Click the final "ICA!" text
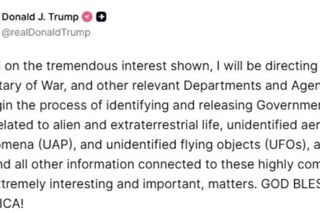Image resolution: width=320 pixels, height=213 pixels. point(12,204)
